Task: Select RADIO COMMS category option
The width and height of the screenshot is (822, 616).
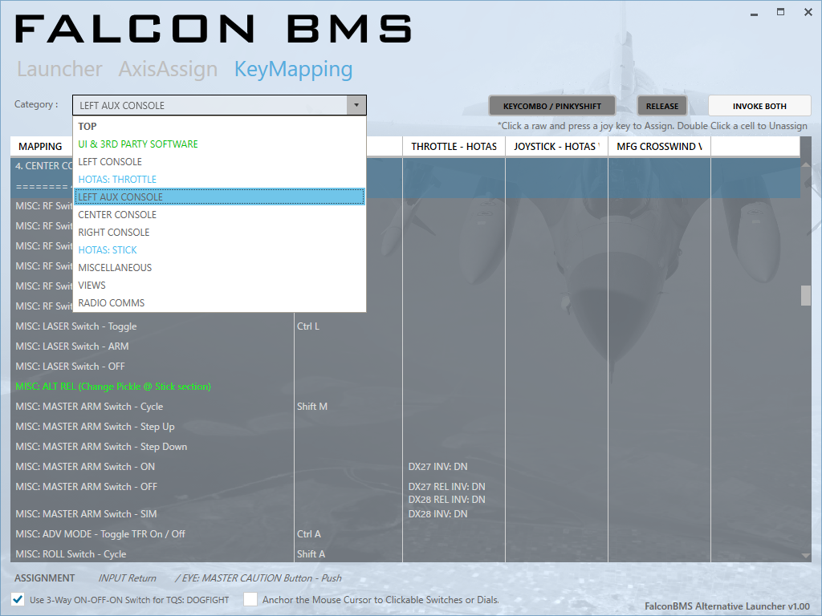Action: [x=219, y=302]
